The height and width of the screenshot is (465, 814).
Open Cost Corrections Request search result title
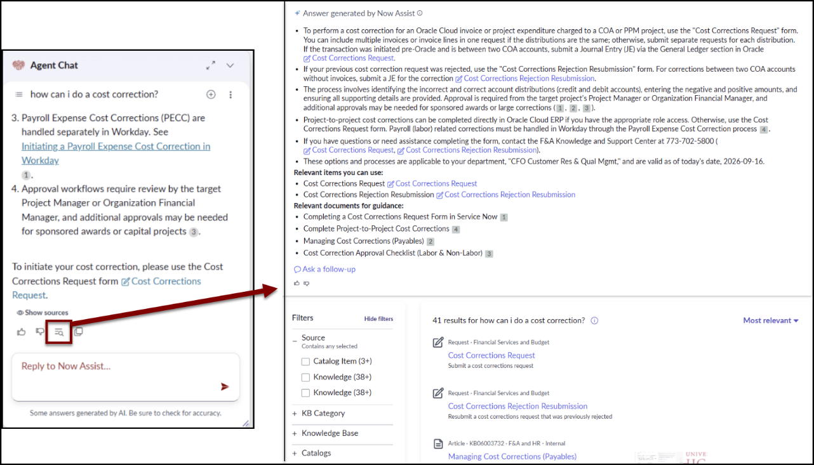click(491, 355)
